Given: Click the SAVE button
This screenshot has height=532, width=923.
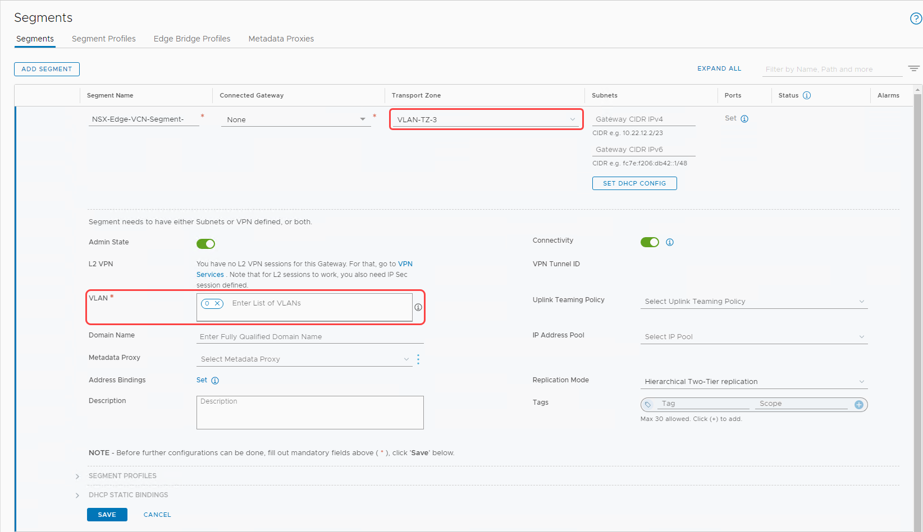Looking at the screenshot, I should point(107,514).
